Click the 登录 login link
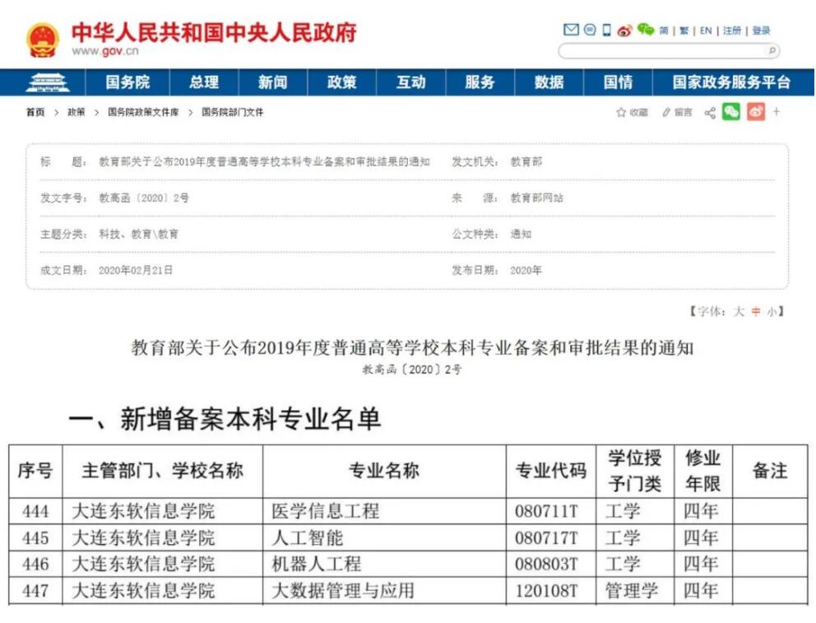816x623 pixels. click(761, 30)
